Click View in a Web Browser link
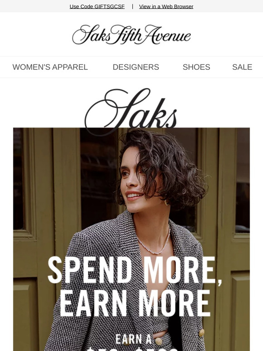Viewport: 263px width, 351px height. click(x=166, y=6)
